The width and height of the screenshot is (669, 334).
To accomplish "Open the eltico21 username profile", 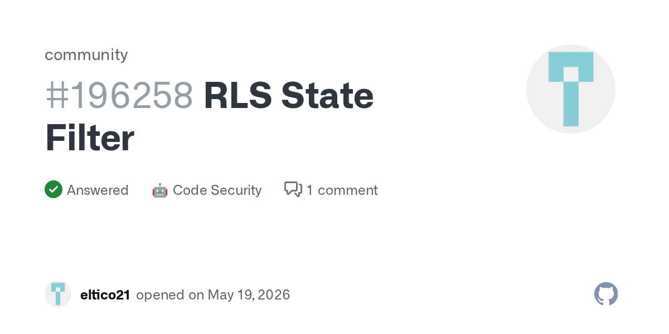I will pos(105,294).
